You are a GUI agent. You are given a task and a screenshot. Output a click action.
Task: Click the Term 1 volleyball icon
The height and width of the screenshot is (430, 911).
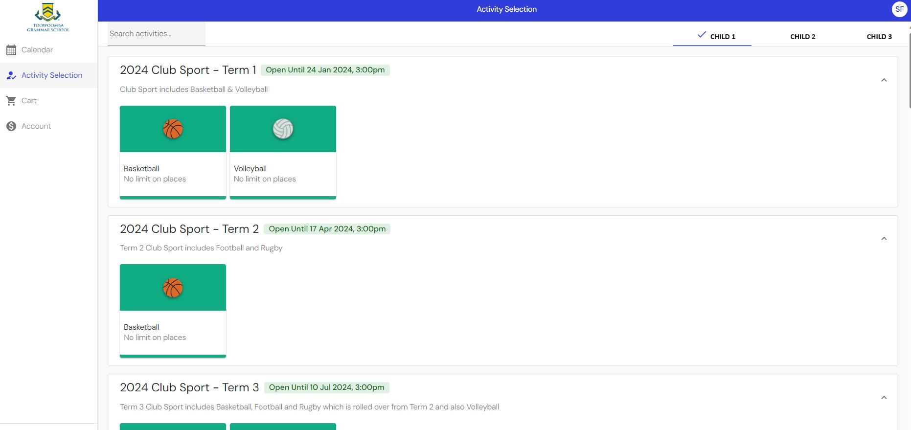(x=283, y=129)
